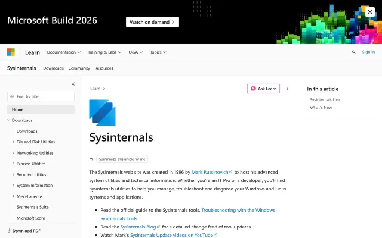Open Sysinternals Suite page

point(33,207)
